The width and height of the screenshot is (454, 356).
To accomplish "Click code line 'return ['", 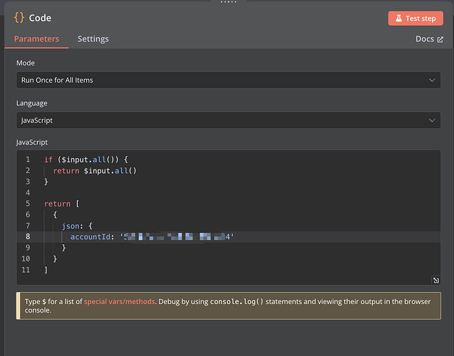I will [61, 204].
